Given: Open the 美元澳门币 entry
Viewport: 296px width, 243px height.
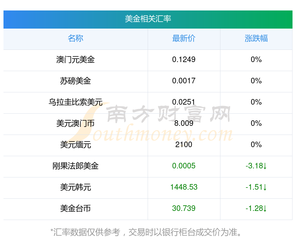Looking at the screenshot, I should pyautogui.click(x=76, y=123).
